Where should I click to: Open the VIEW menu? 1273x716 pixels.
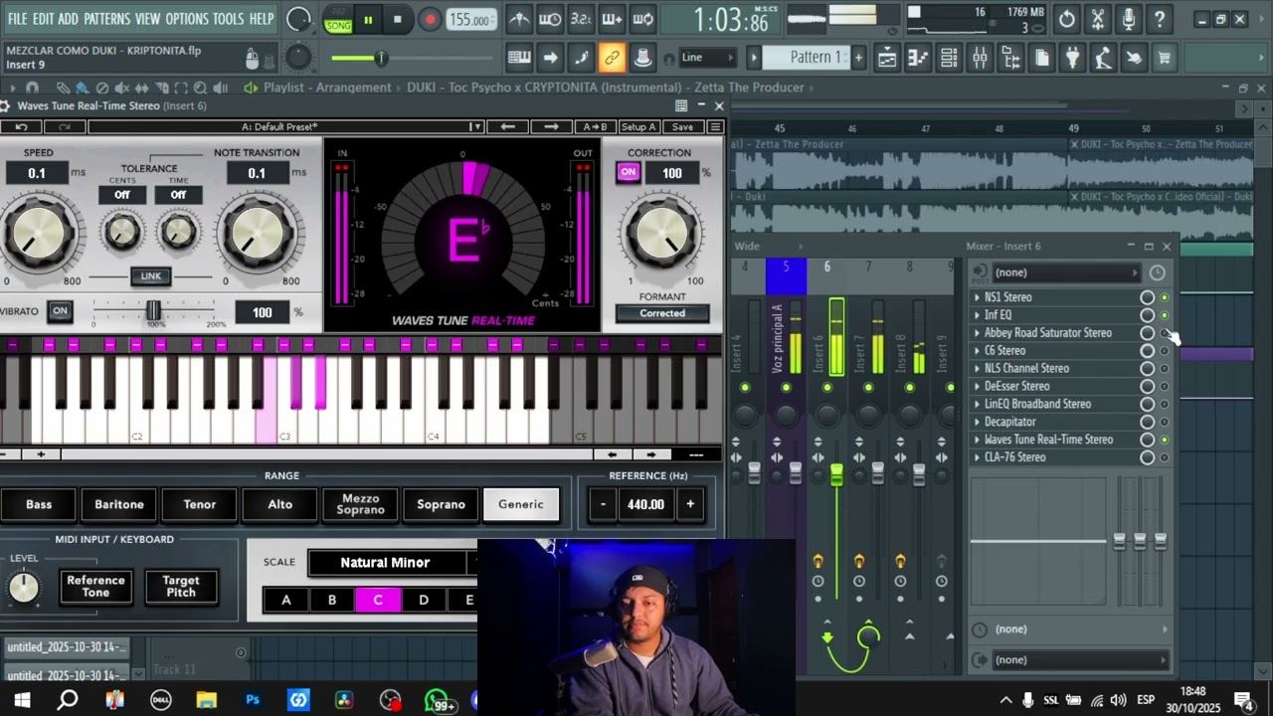tap(147, 19)
